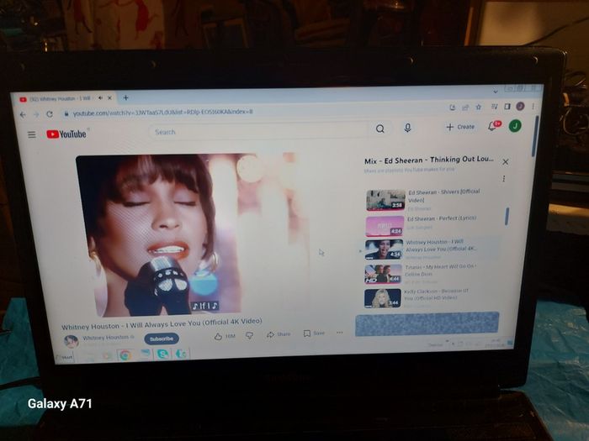589x441 pixels.
Task: Open the Titanic - My Heart Will Go On title
Action: [x=440, y=270]
